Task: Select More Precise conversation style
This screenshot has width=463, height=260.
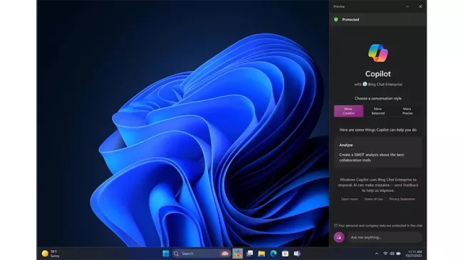Action: click(x=407, y=111)
